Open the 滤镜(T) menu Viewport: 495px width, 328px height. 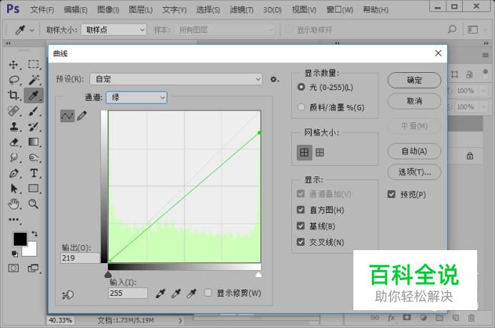242,10
